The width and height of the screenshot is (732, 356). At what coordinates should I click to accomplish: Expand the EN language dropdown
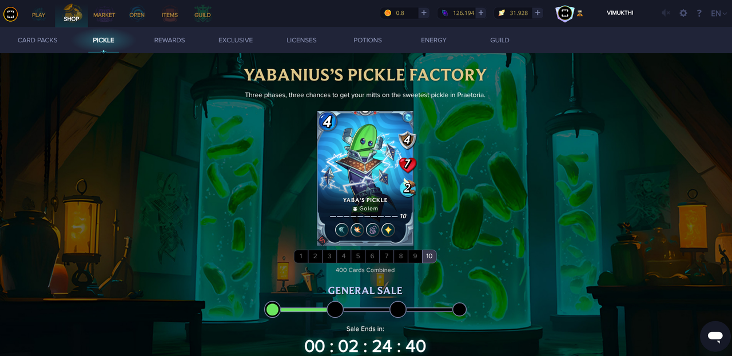tap(719, 13)
